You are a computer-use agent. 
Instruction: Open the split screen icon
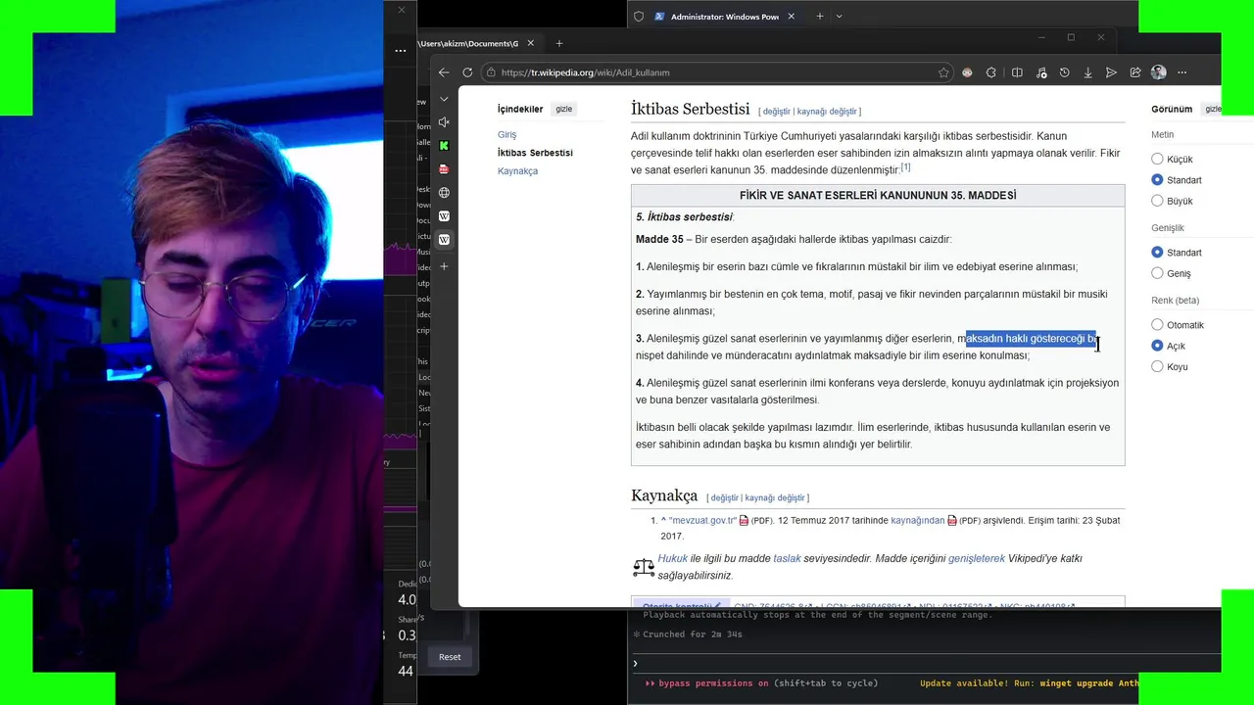[x=1017, y=72]
